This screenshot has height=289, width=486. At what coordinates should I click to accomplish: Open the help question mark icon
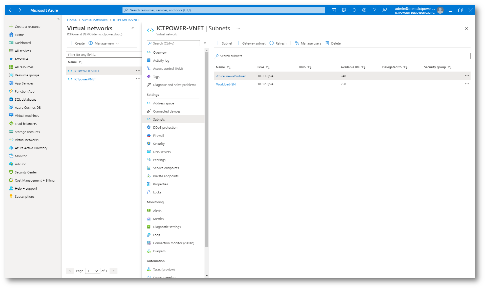pyautogui.click(x=374, y=10)
